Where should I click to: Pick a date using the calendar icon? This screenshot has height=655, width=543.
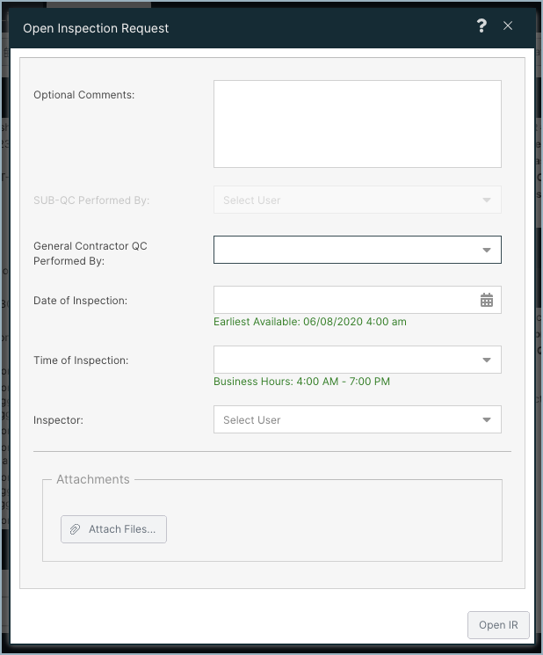click(487, 300)
